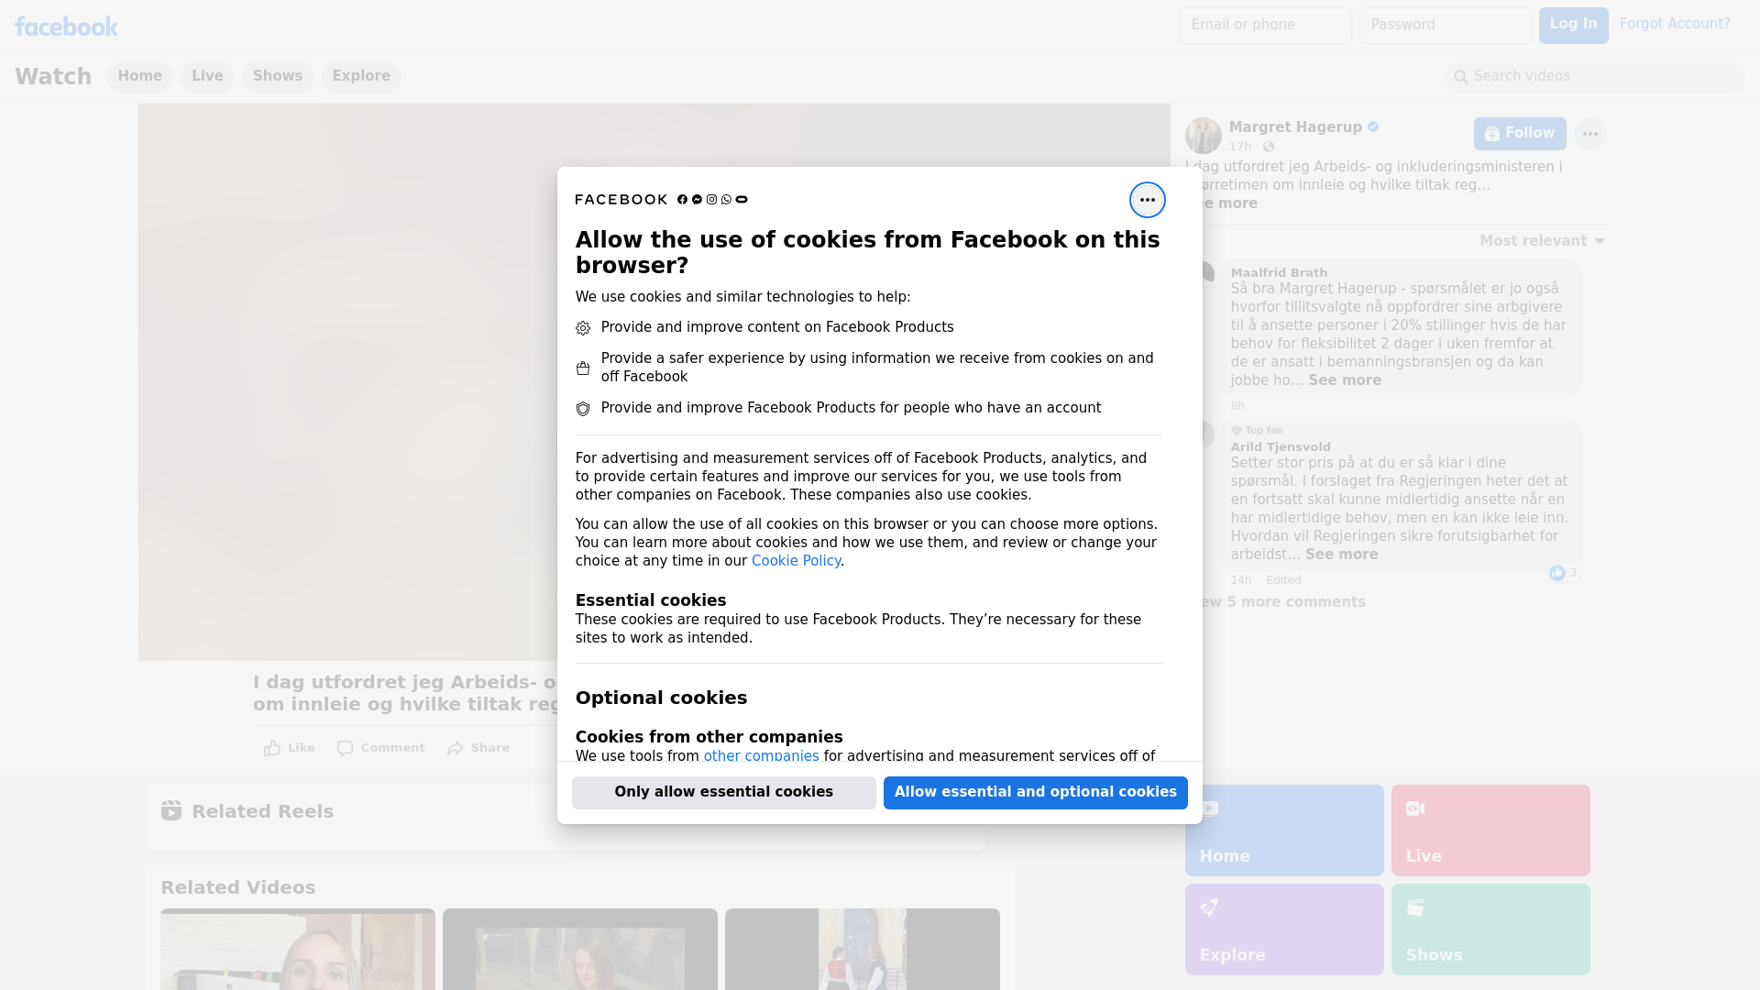The height and width of the screenshot is (990, 1760).
Task: Click the Facebook logo in header
Action: pyautogui.click(x=66, y=27)
